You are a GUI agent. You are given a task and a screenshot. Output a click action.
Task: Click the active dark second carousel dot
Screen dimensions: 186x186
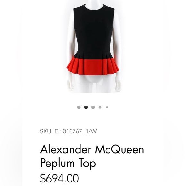coord(86,107)
